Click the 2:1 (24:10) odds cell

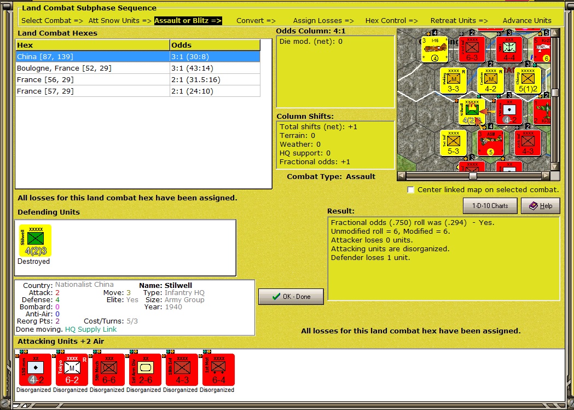215,91
